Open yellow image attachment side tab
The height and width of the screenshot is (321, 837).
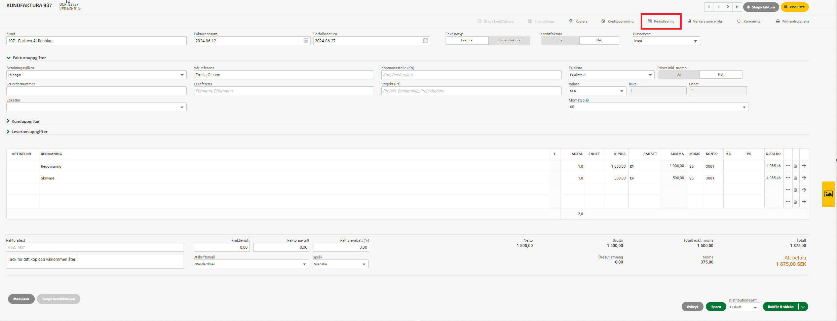point(828,194)
